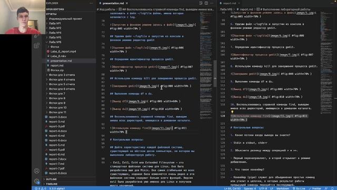Click Ход работы breadcrumb in presentation.md
This screenshot has height=190, width=337.
click(106, 9)
